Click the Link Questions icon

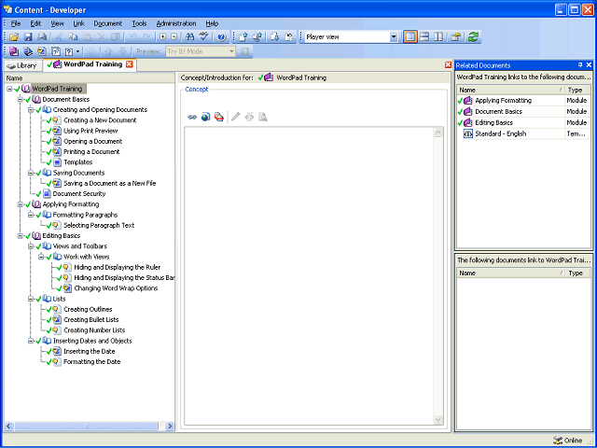tap(56, 51)
